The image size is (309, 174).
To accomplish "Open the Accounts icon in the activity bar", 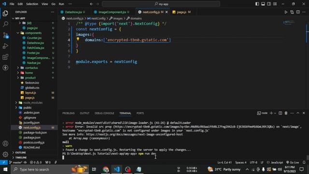I will [5, 144].
